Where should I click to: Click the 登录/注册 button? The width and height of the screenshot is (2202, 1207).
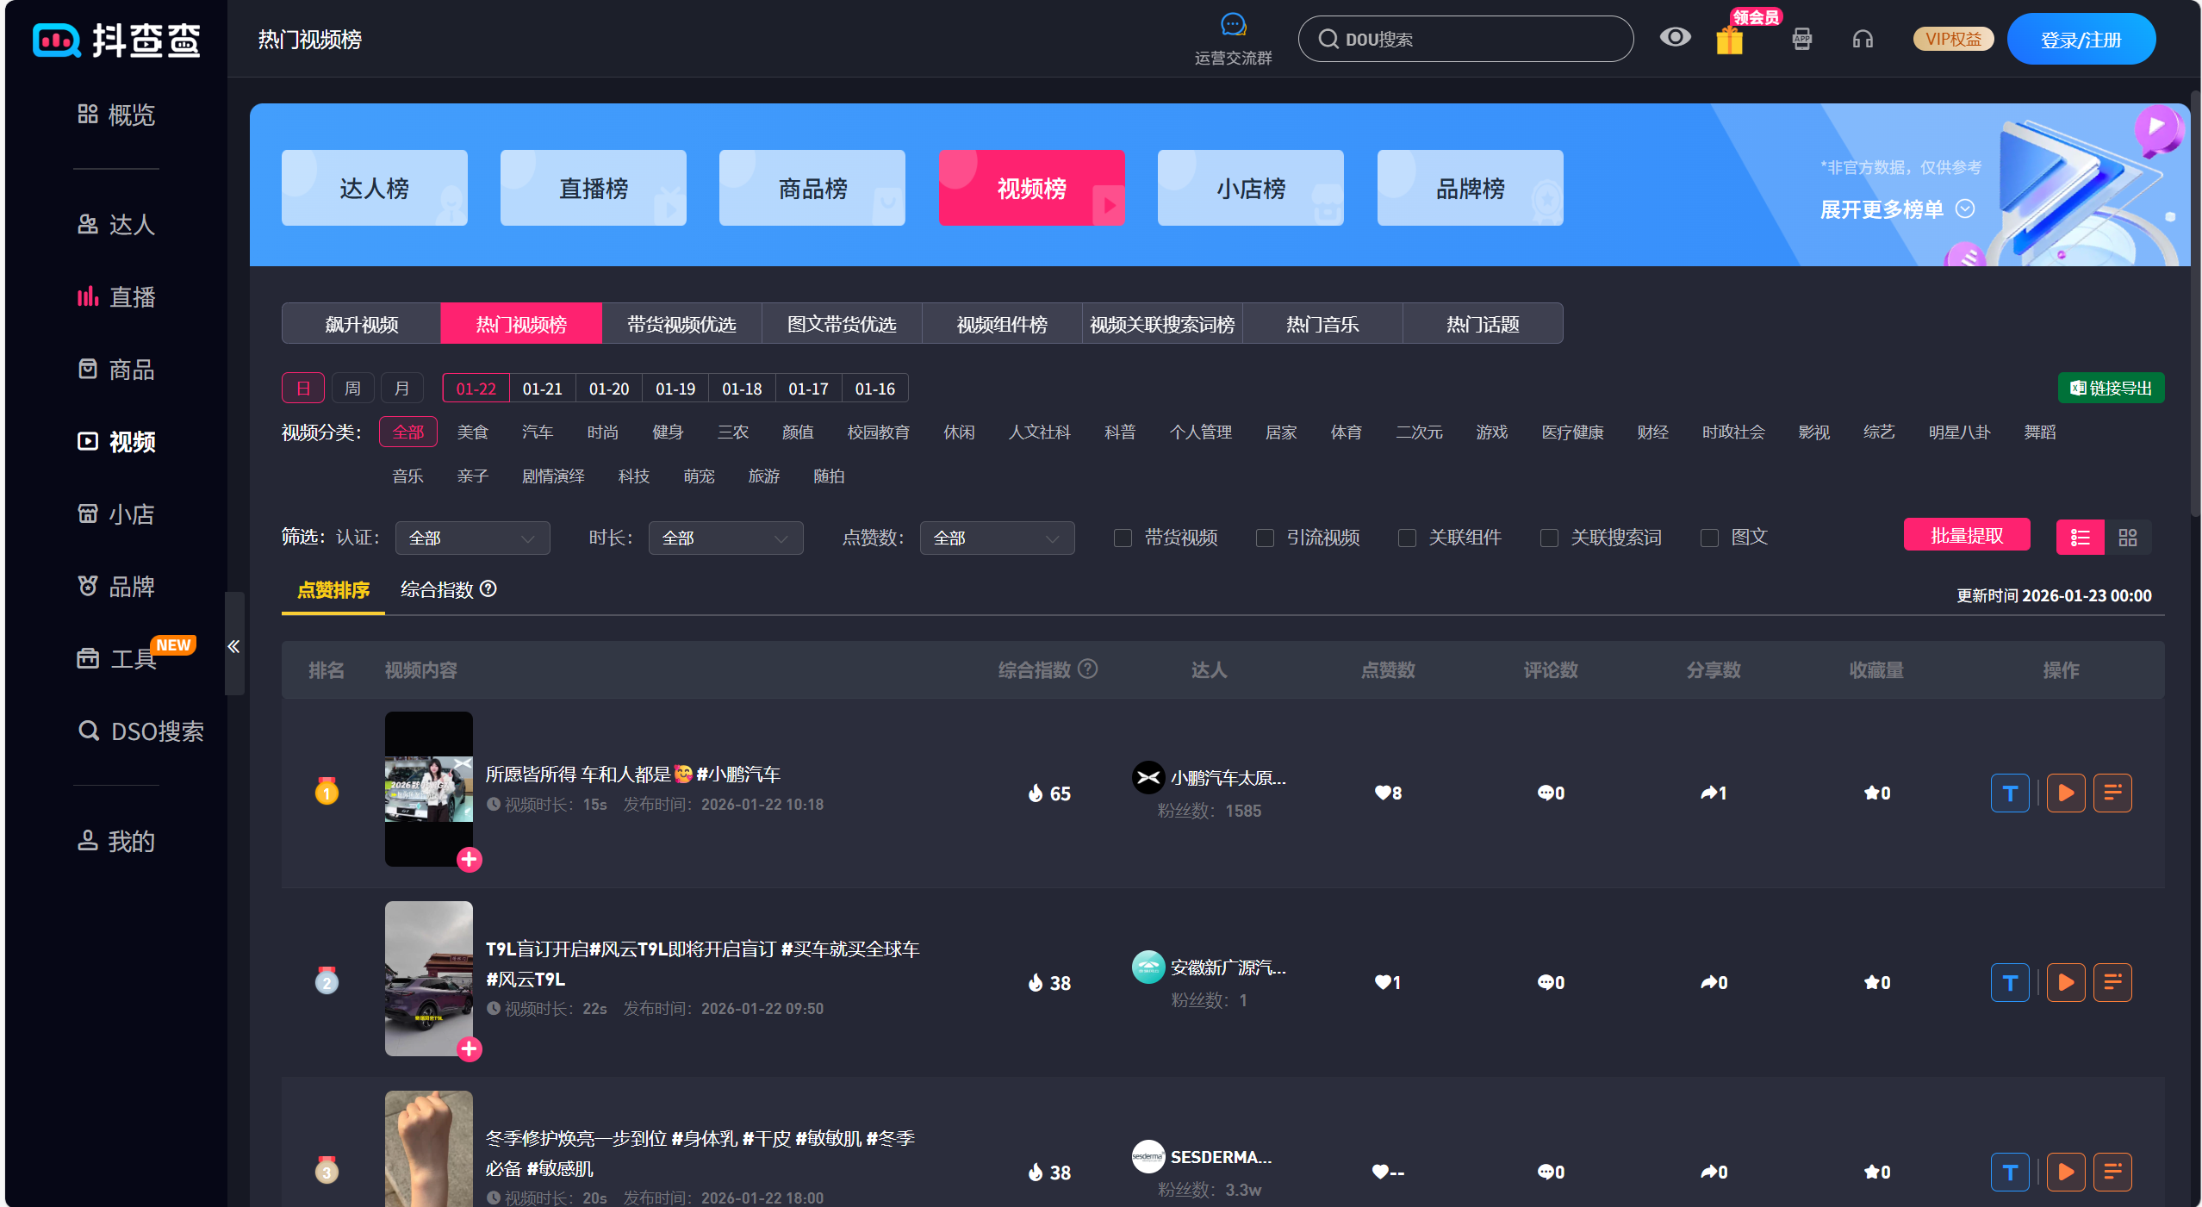point(2081,38)
